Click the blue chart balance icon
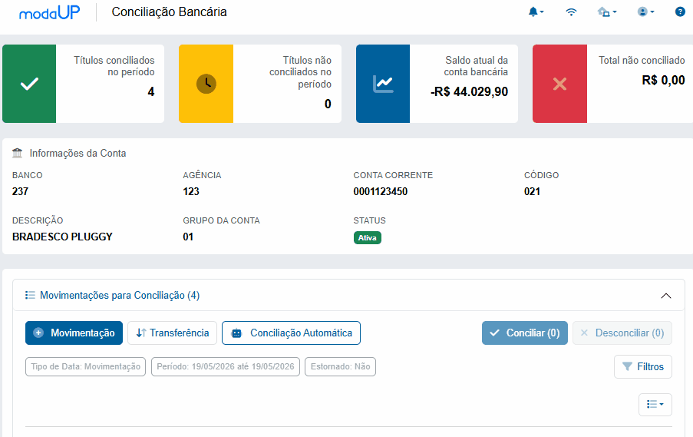Screen dimensions: 693x437 (x=383, y=84)
